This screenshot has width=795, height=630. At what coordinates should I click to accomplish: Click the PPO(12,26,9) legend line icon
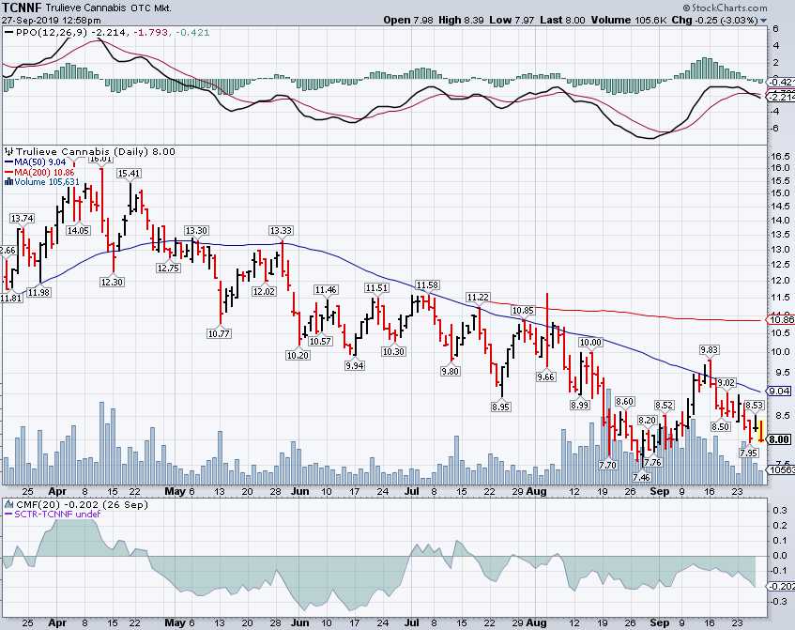[8, 33]
